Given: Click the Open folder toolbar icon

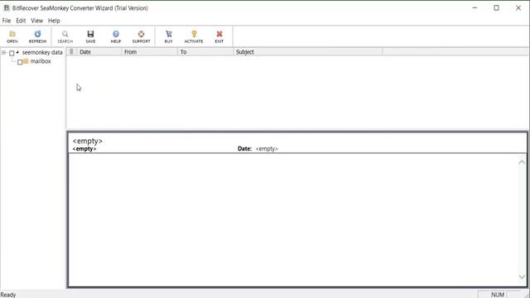Looking at the screenshot, I should [x=12, y=36].
